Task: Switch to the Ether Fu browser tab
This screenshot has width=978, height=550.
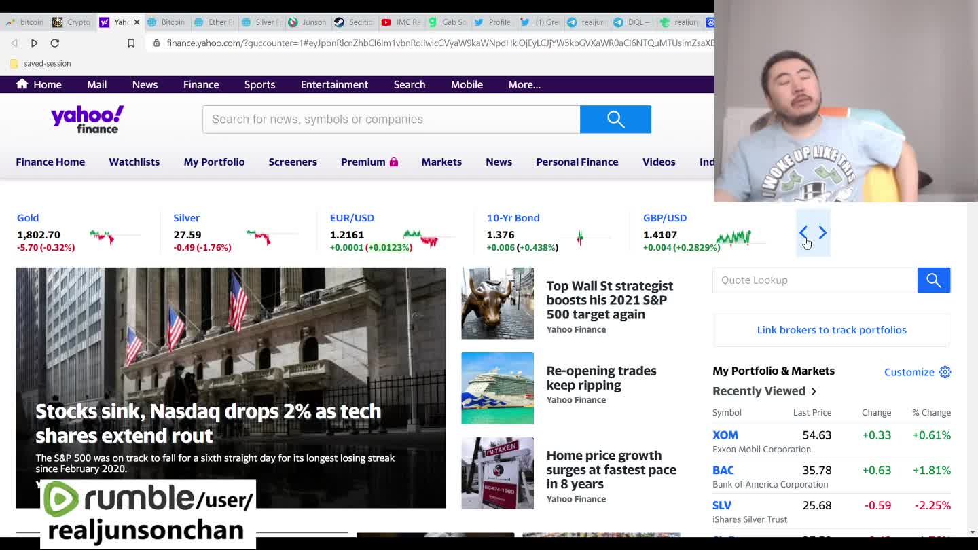Action: [215, 22]
